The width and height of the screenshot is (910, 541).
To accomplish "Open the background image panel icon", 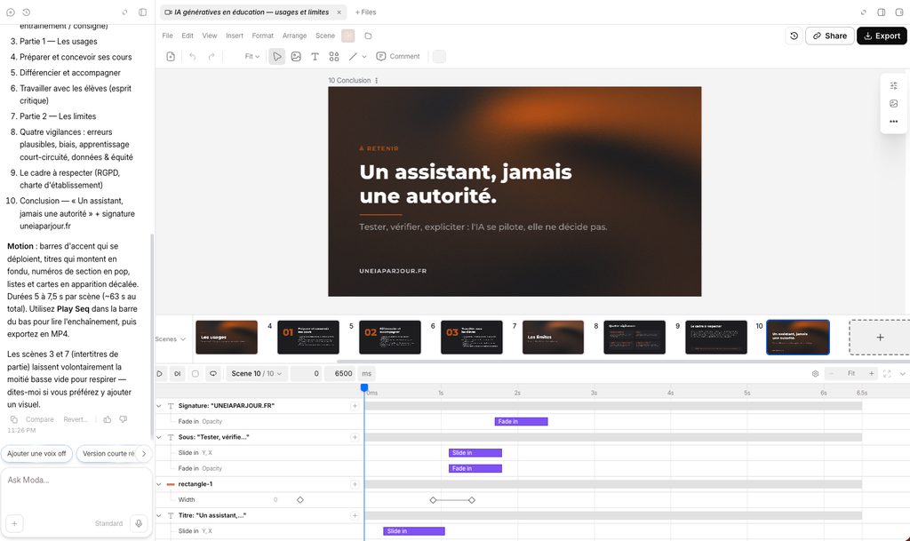I will (894, 104).
